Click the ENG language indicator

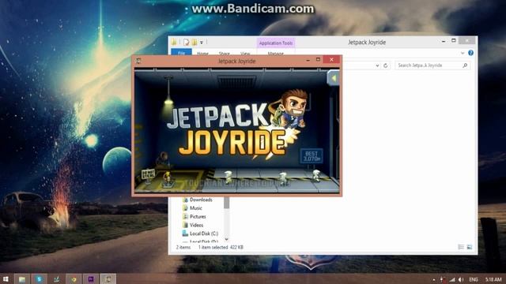coord(474,279)
